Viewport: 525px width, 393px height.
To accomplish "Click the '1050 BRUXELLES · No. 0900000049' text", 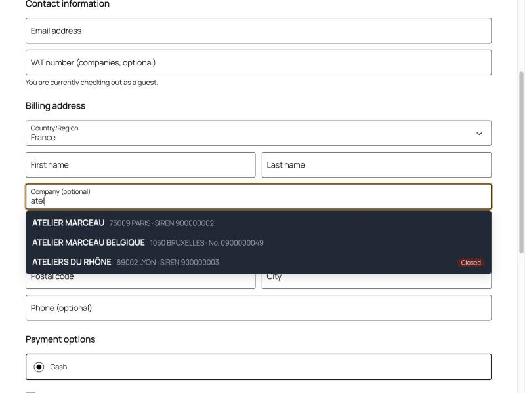I will (x=207, y=243).
